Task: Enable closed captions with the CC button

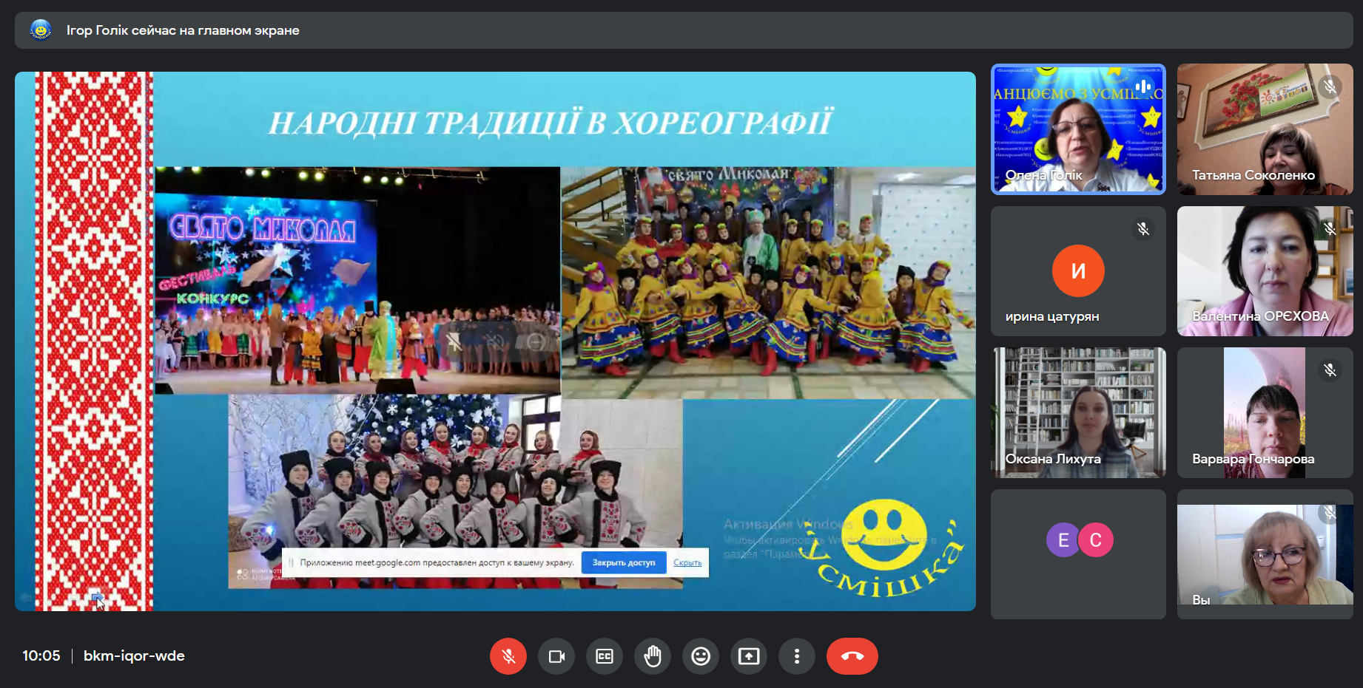Action: tap(605, 656)
